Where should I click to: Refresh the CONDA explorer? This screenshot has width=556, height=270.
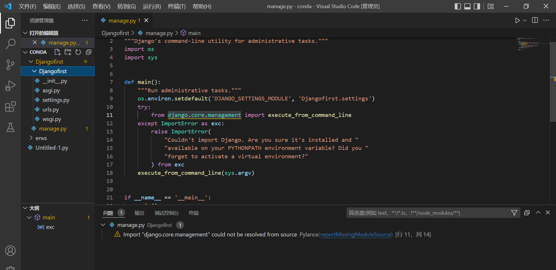(78, 52)
